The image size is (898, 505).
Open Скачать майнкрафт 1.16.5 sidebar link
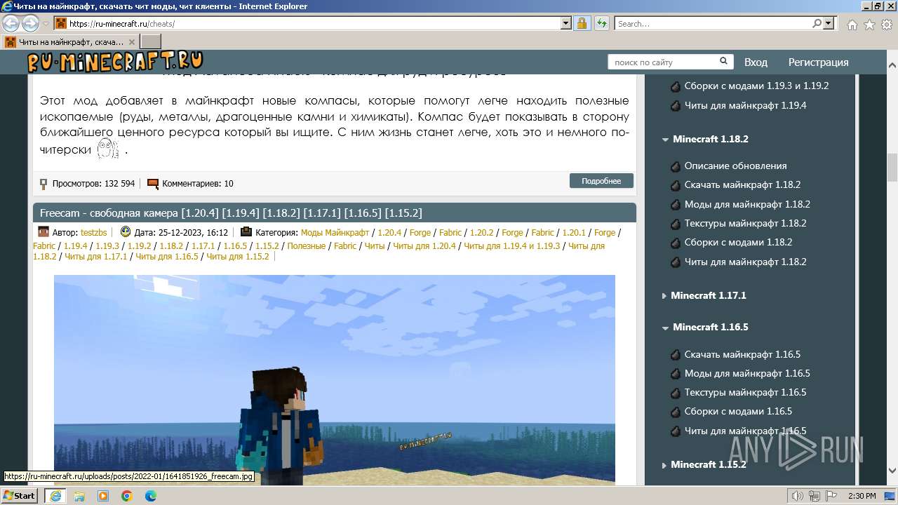[x=742, y=354]
